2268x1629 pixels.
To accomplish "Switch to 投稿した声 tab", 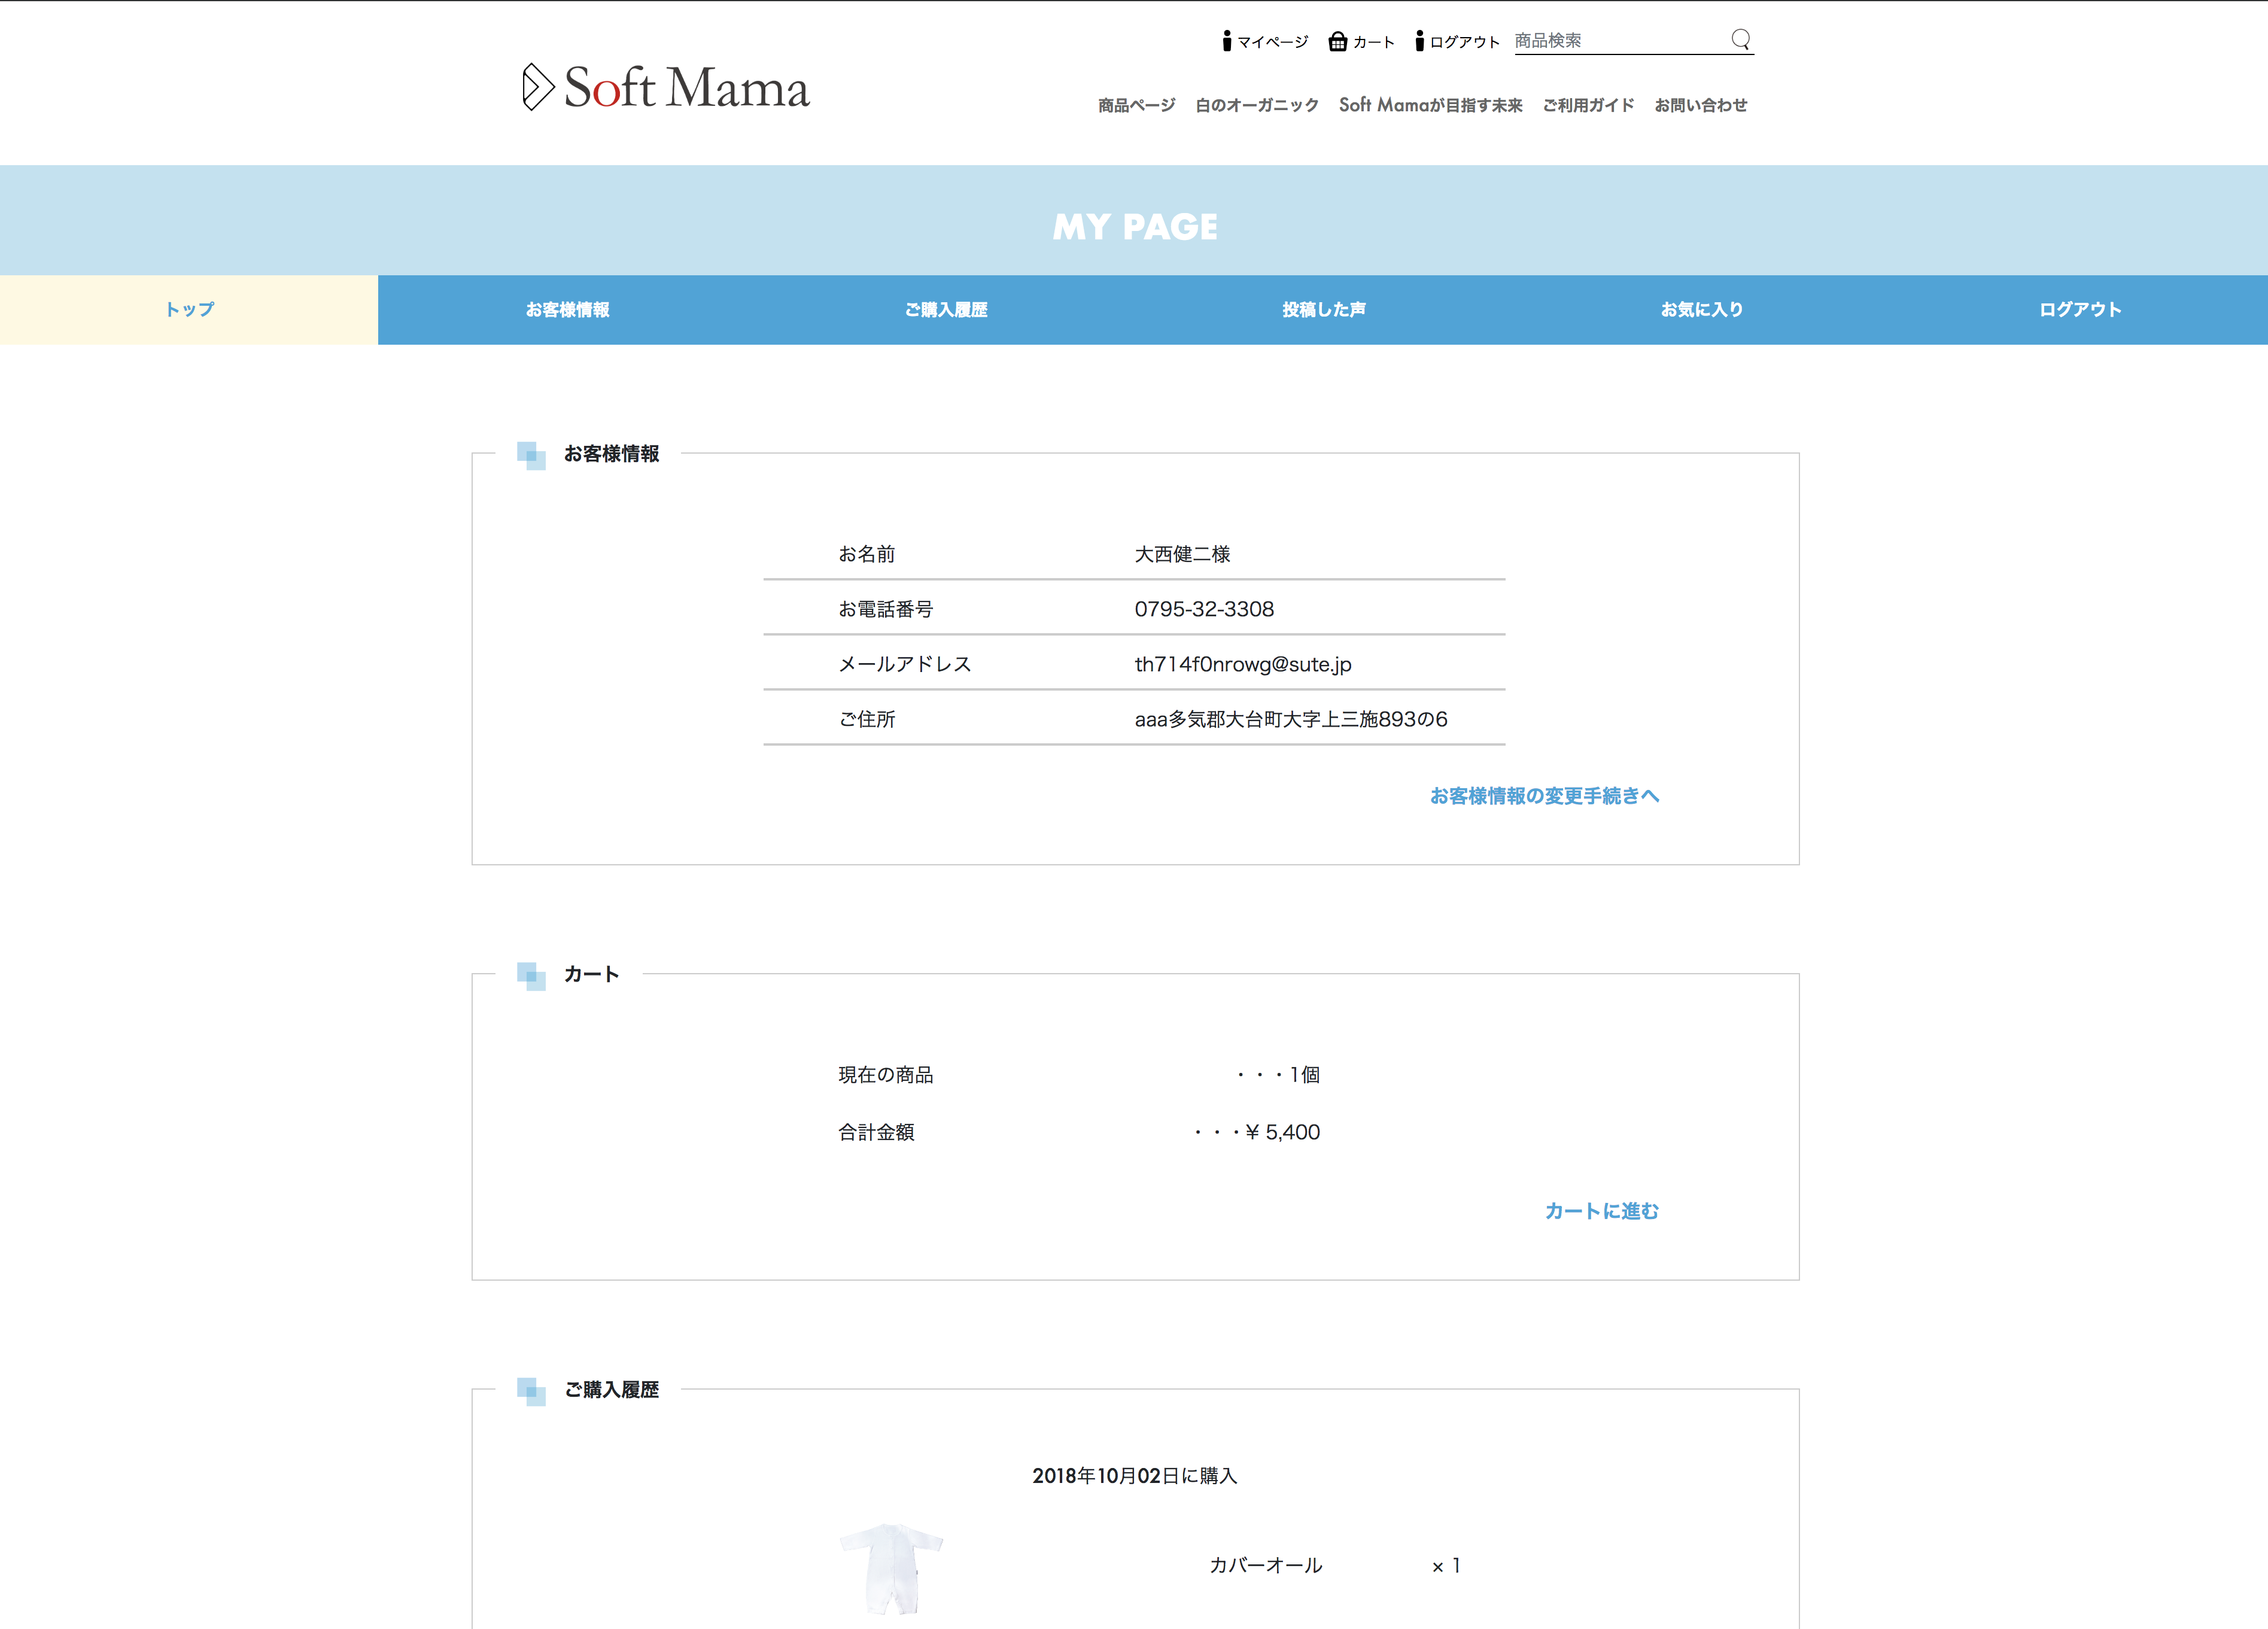I will (1323, 310).
